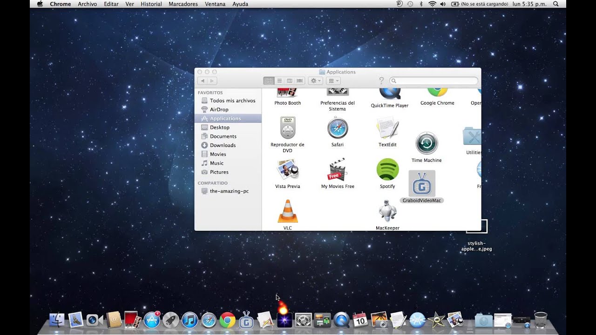Launch Google Chrome from Applications folder
The width and height of the screenshot is (596, 335).
pos(437,92)
